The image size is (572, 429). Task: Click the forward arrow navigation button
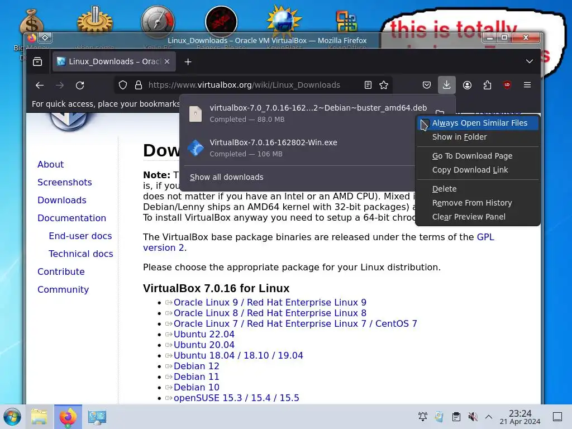(60, 85)
